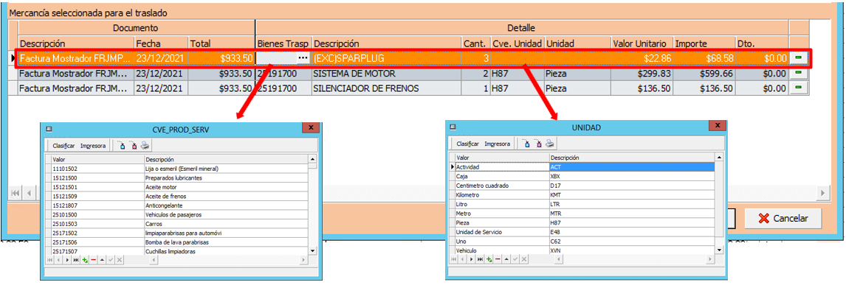Screen dimensions: 846x285
Task: Go to last record in CVE_PROD_SERV navigator
Action: click(x=76, y=260)
